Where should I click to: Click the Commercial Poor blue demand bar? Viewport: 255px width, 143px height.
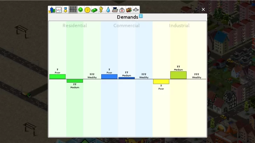click(x=109, y=77)
